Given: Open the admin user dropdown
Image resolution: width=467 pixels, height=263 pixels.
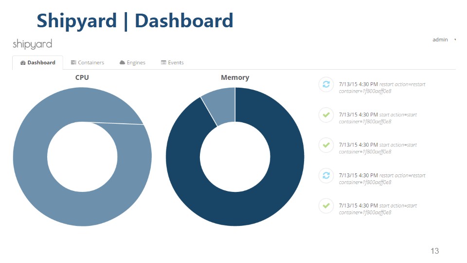Looking at the screenshot, I should pos(444,39).
